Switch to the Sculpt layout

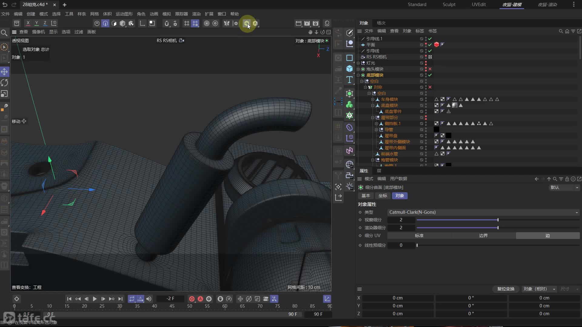click(449, 5)
